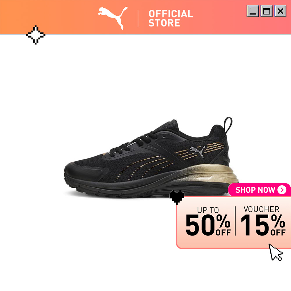Click the pink SHOP NOW button
This screenshot has height=291, width=291.
click(x=260, y=190)
